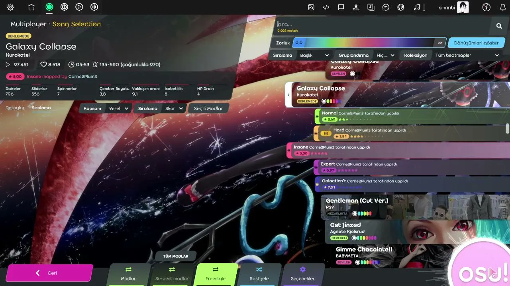This screenshot has width=510, height=286.
Task: Open the changelog code icon
Action: tap(326, 7)
